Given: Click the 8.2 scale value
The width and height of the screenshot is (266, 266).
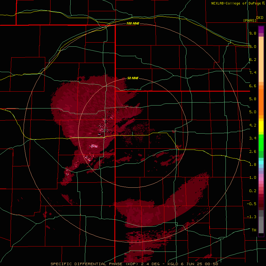Looking at the screenshot, I should [x=253, y=59].
